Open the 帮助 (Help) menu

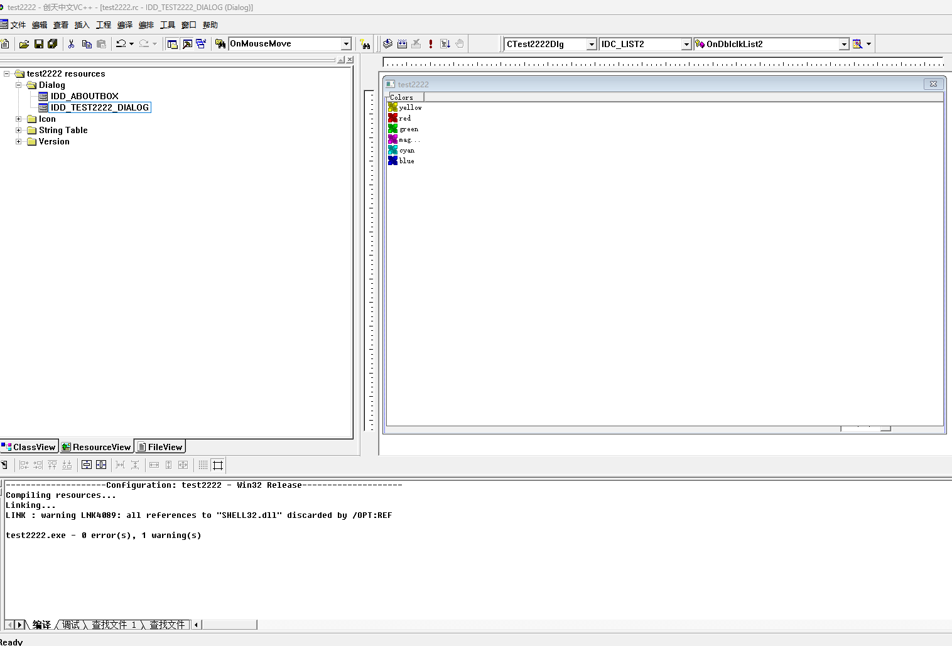click(x=210, y=25)
